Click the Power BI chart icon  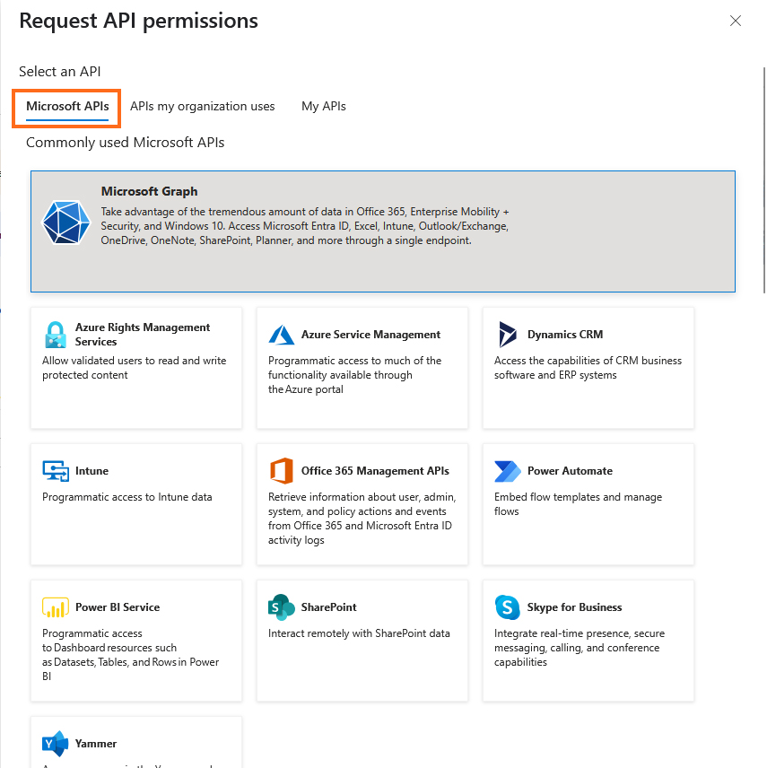click(x=56, y=607)
